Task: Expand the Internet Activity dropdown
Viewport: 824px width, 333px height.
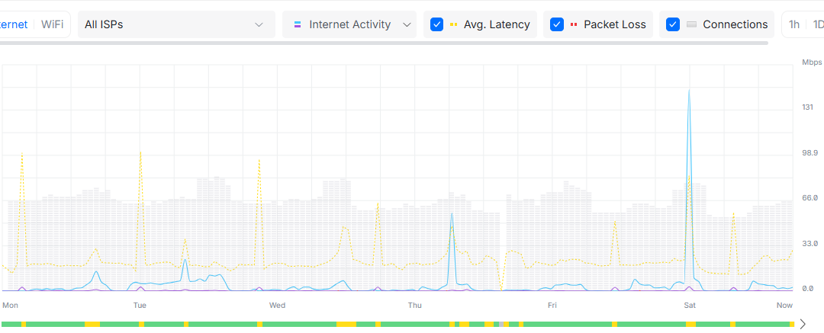Action: coord(349,24)
